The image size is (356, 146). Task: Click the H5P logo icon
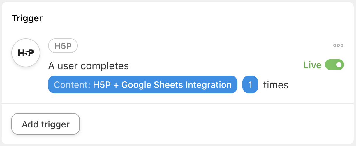coord(26,53)
